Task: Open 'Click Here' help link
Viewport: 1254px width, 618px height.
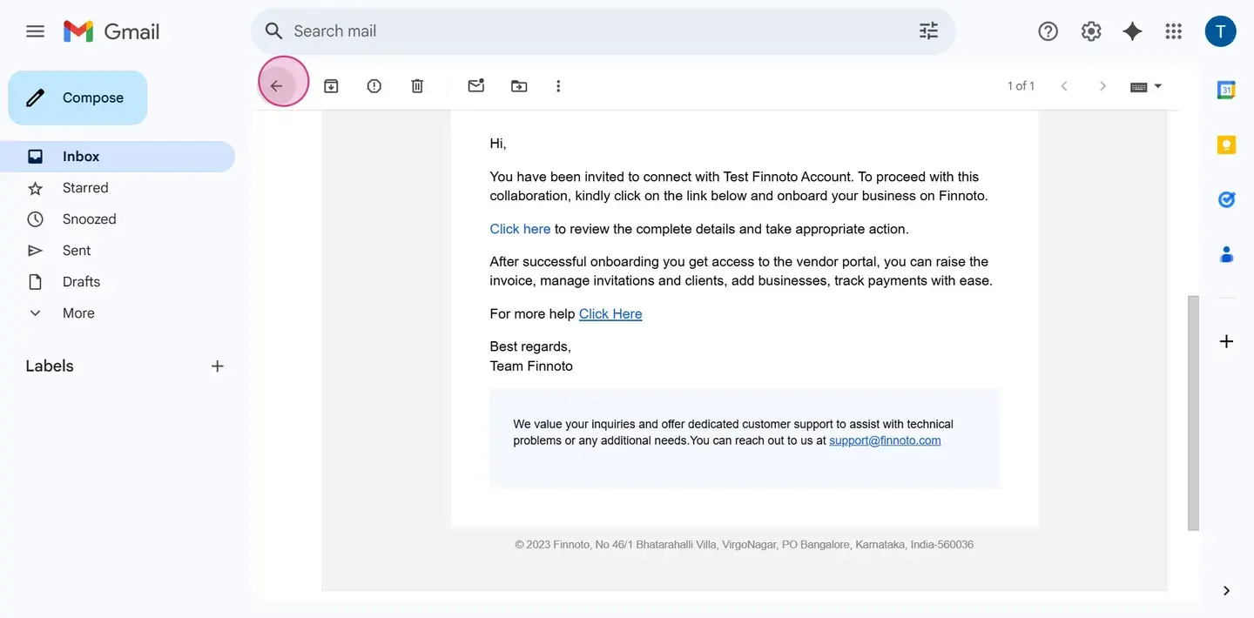Action: (610, 314)
